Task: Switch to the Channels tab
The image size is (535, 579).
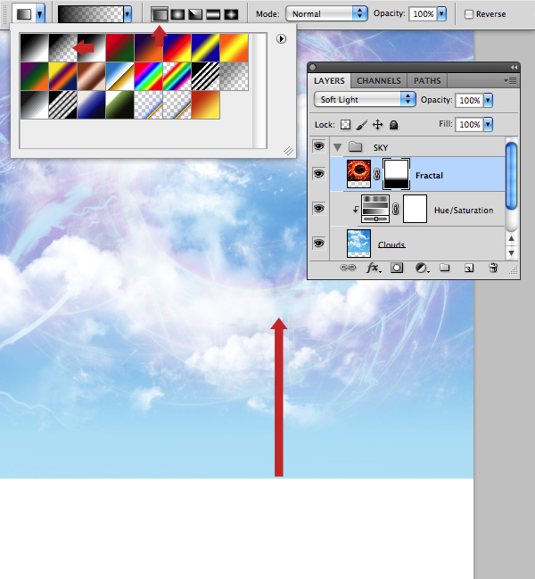Action: (379, 81)
